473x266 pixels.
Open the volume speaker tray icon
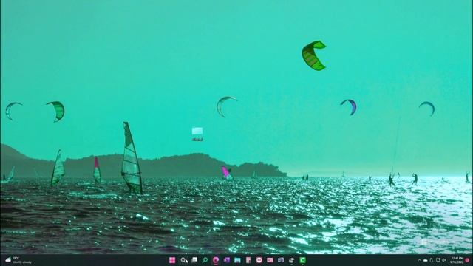point(444,260)
